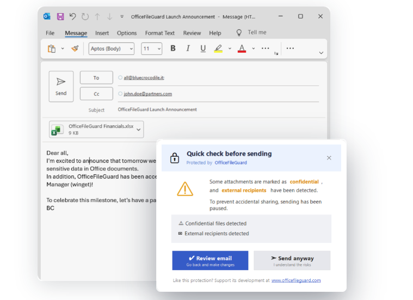
Task: Close the Outlook message window
Action: click(x=320, y=16)
